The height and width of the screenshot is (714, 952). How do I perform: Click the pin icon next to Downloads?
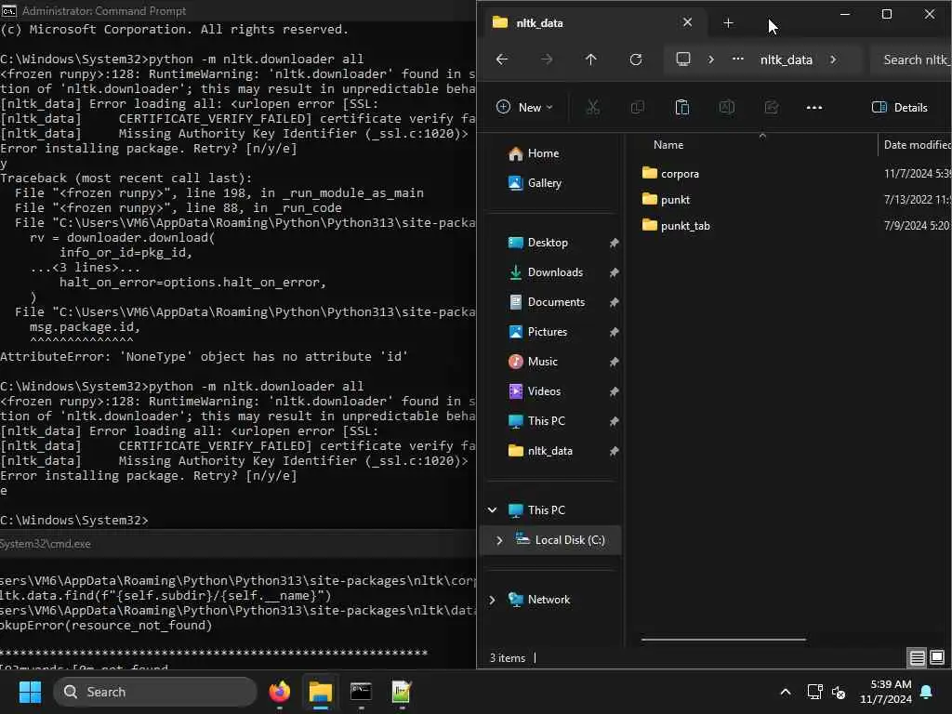tap(614, 272)
